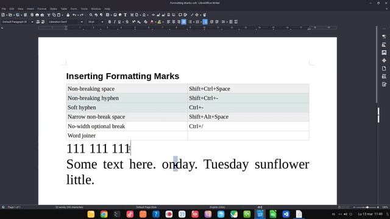
Task: Insert image icon in standard toolbar
Action: pyautogui.click(x=115, y=15)
